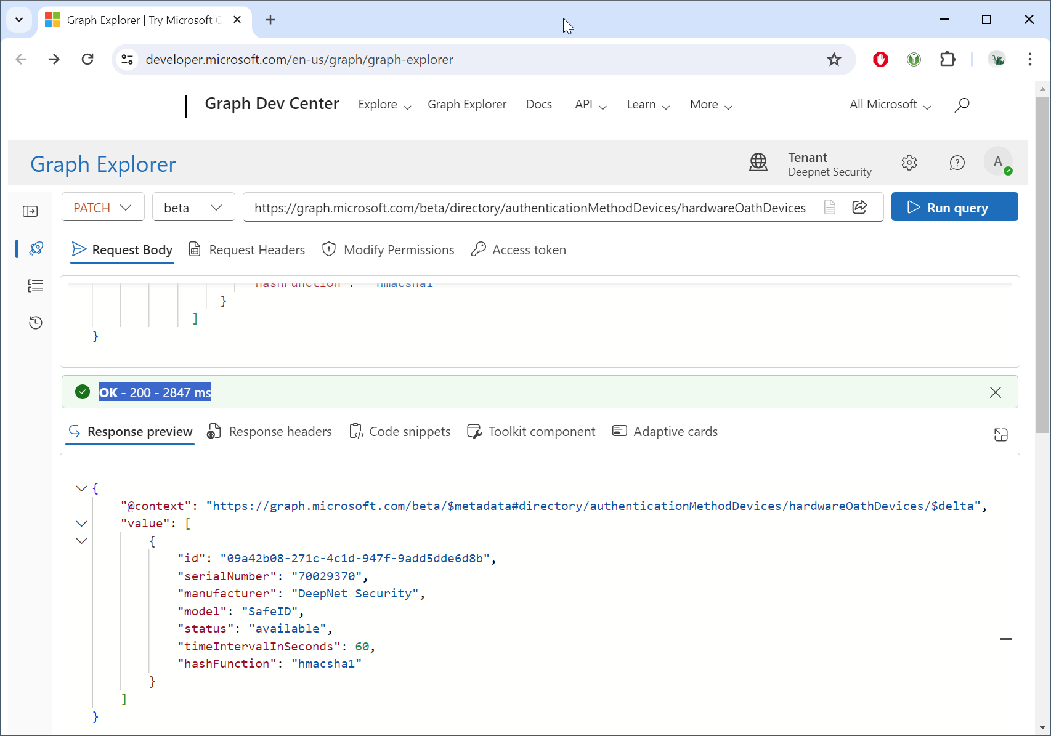Viewport: 1051px width, 736px height.
Task: Dismiss the OK 200 status message
Action: coord(995,392)
